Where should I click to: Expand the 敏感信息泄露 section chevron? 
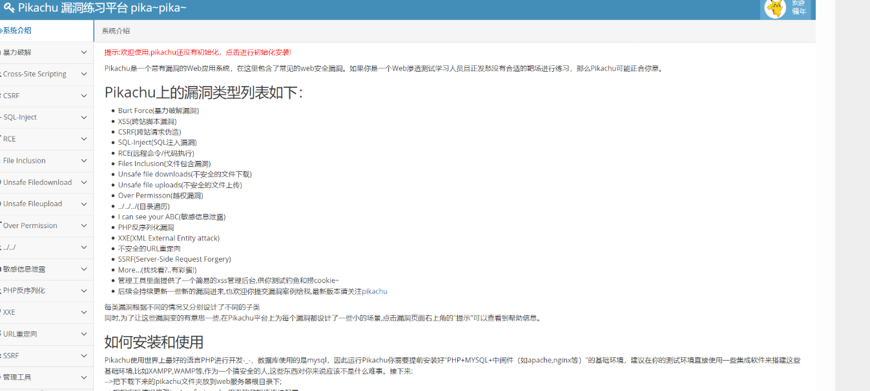pos(84,269)
